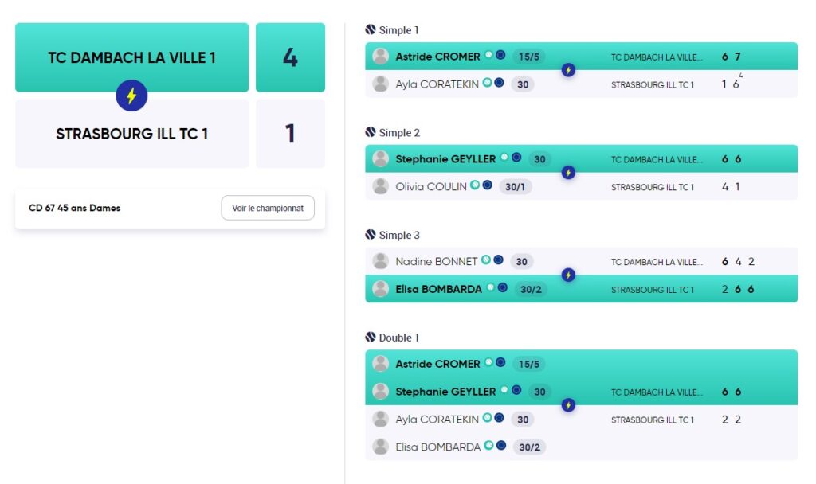Image resolution: width=816 pixels, height=484 pixels.
Task: Click the tennis ball icon beside Double 1
Action: 371,337
